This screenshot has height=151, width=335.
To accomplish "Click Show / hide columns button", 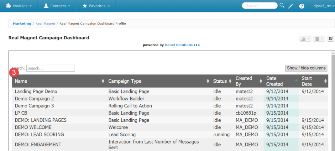I will click(306, 68).
